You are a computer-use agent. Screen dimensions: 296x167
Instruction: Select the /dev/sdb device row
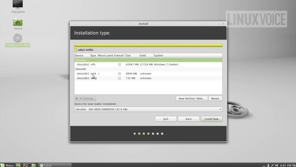pos(148,69)
